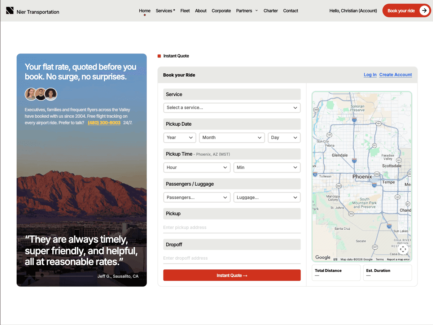Image resolution: width=433 pixels, height=325 pixels.
Task: Open the Contact page
Action: [x=290, y=11]
